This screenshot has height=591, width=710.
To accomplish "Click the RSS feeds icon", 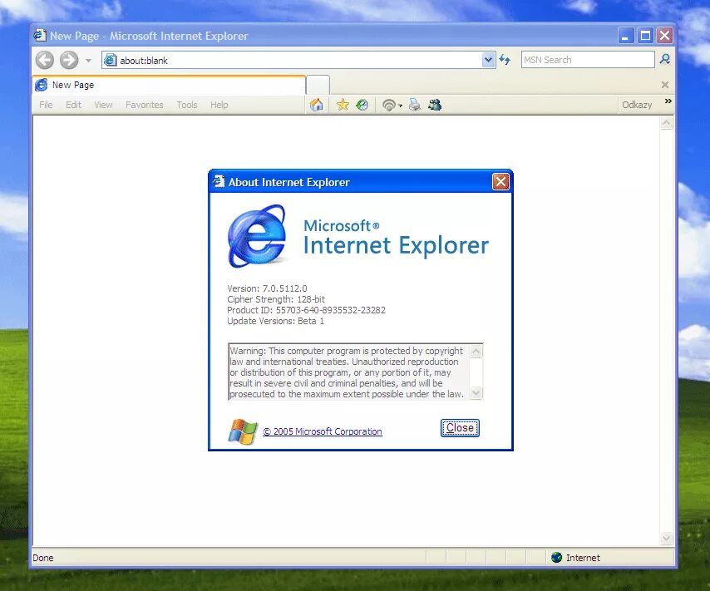I will 388,105.
